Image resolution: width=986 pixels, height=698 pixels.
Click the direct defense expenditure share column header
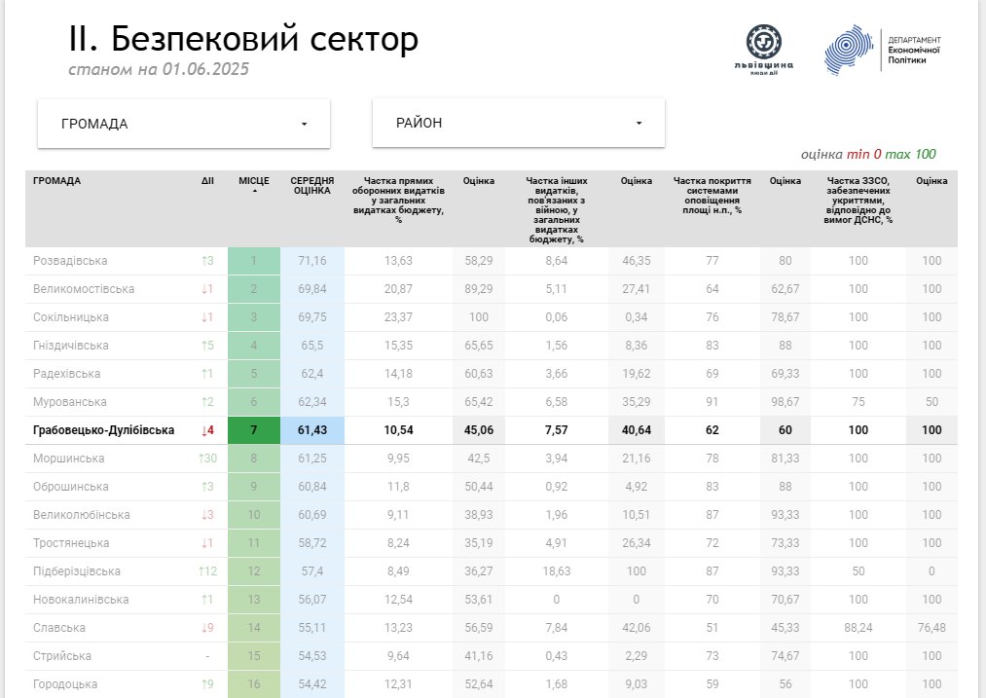click(x=399, y=200)
